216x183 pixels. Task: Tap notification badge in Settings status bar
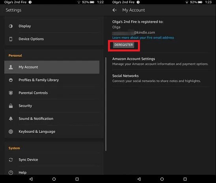30,2
